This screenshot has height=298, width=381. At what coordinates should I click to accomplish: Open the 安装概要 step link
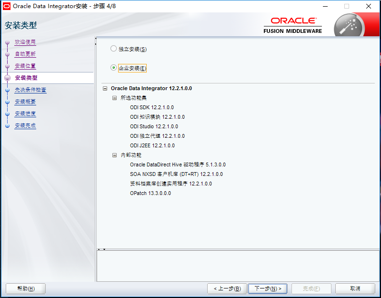coord(25,102)
